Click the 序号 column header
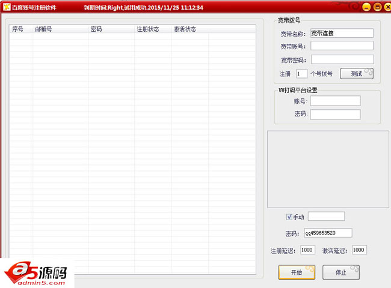391x288 pixels. pos(21,29)
